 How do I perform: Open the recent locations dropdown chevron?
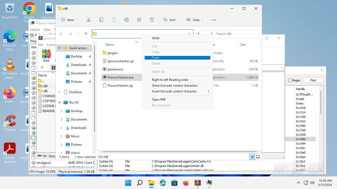78,34
